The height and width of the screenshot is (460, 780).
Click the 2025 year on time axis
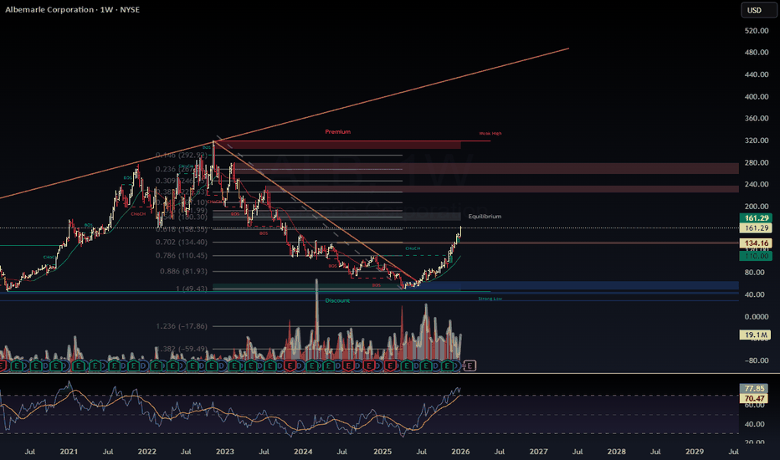[x=382, y=452]
